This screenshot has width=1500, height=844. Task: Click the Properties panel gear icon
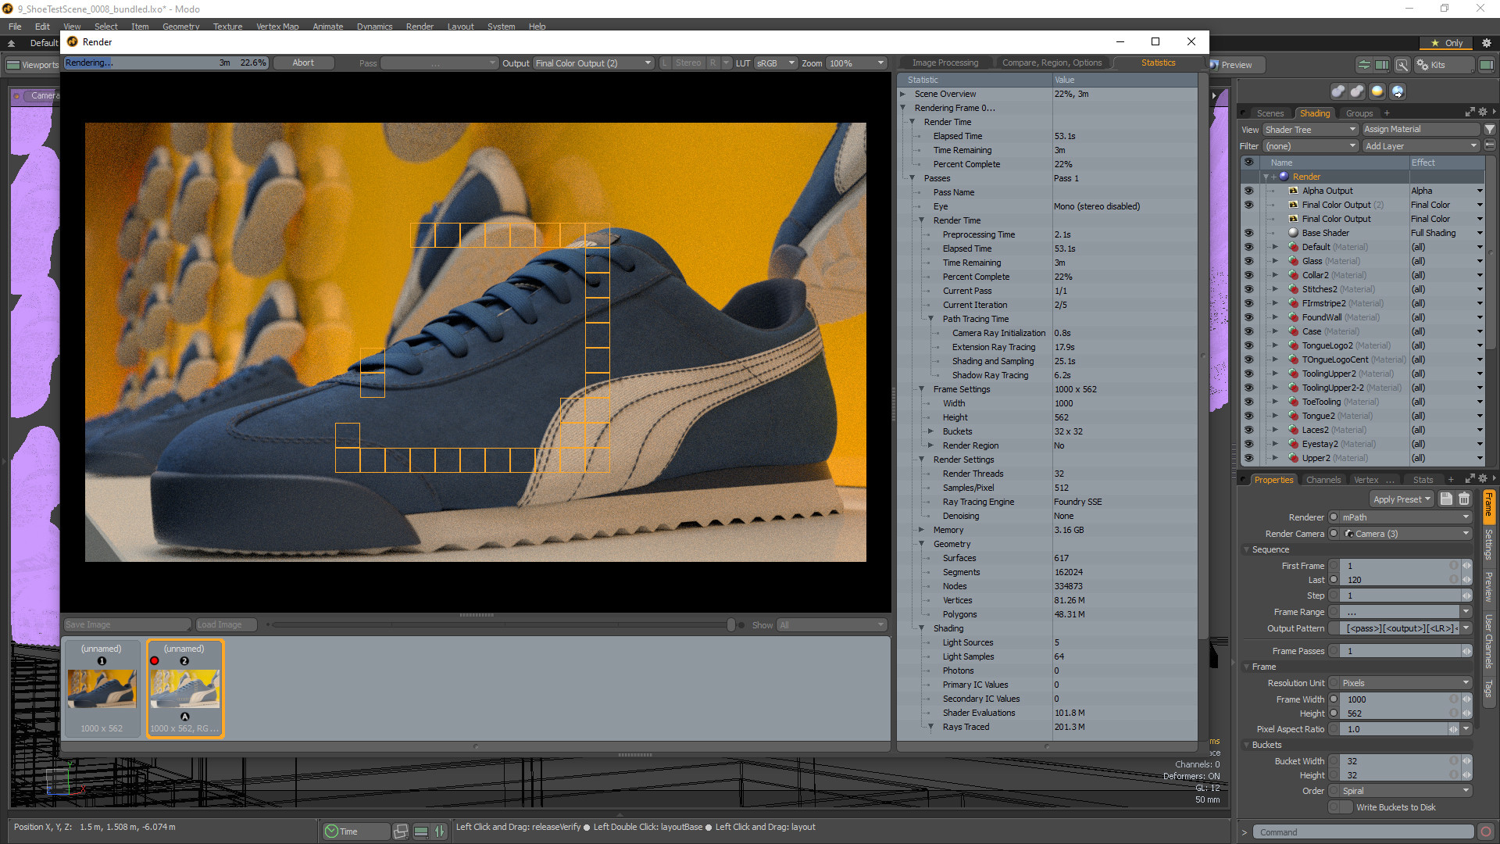(1482, 479)
